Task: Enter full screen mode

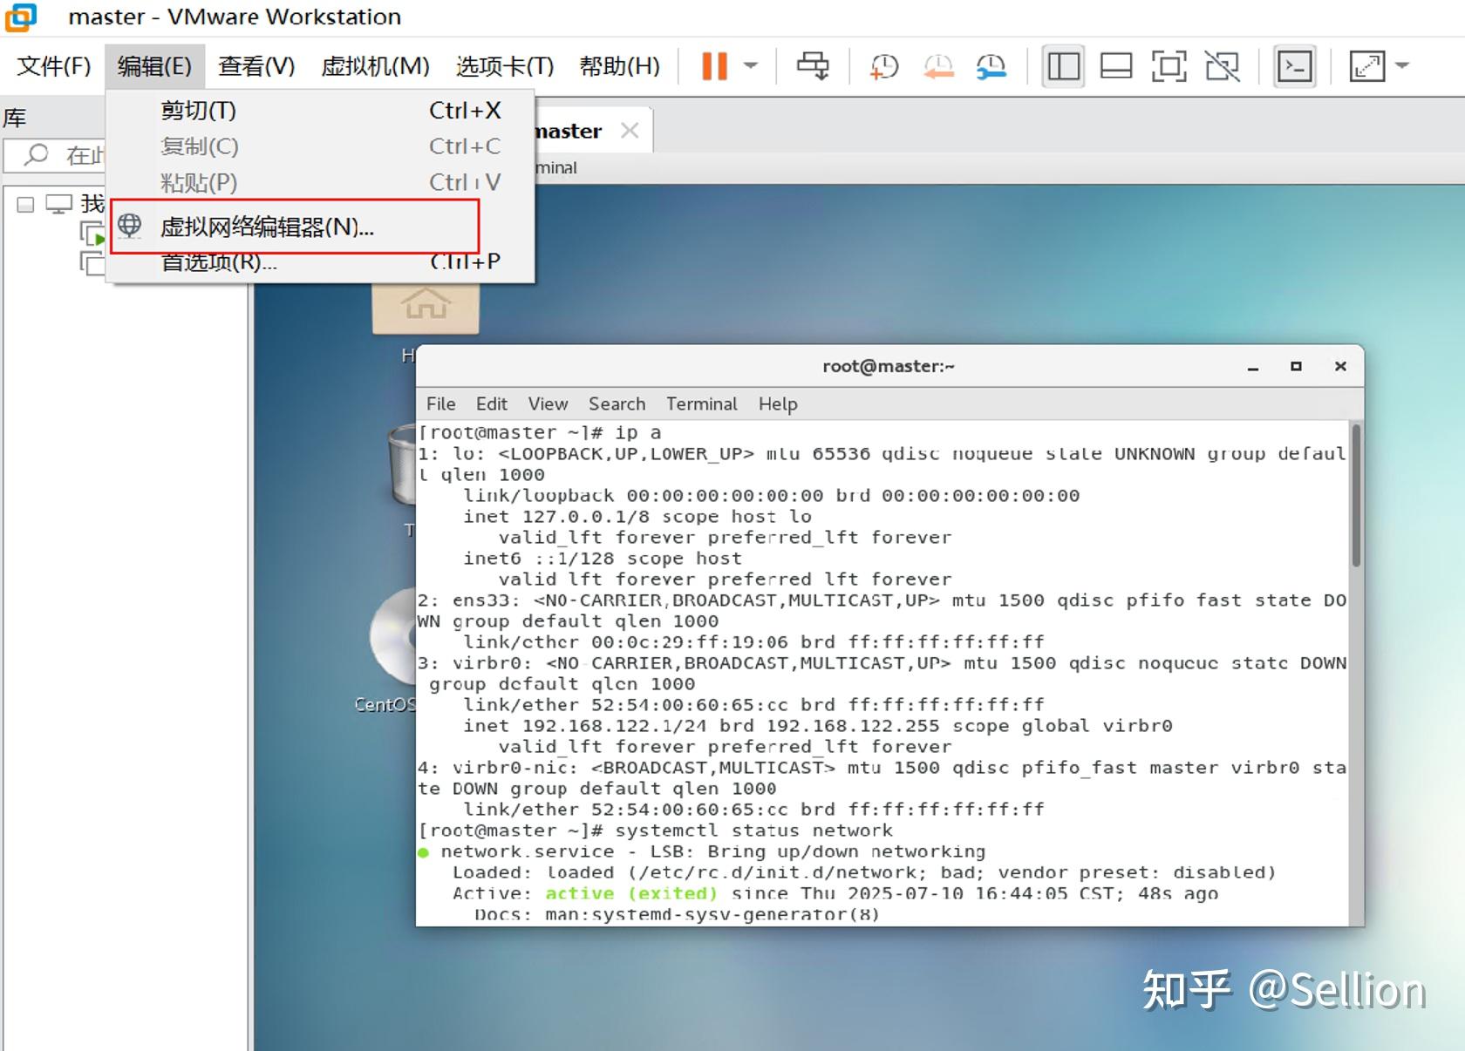Action: 1169,65
